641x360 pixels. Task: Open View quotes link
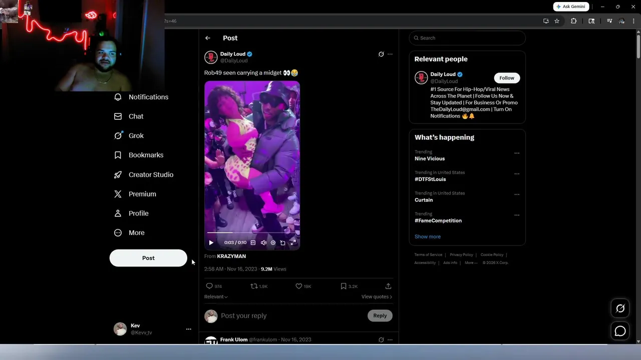pos(377,296)
